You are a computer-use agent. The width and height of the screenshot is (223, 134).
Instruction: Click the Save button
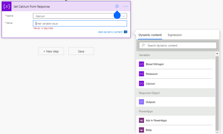81,51
